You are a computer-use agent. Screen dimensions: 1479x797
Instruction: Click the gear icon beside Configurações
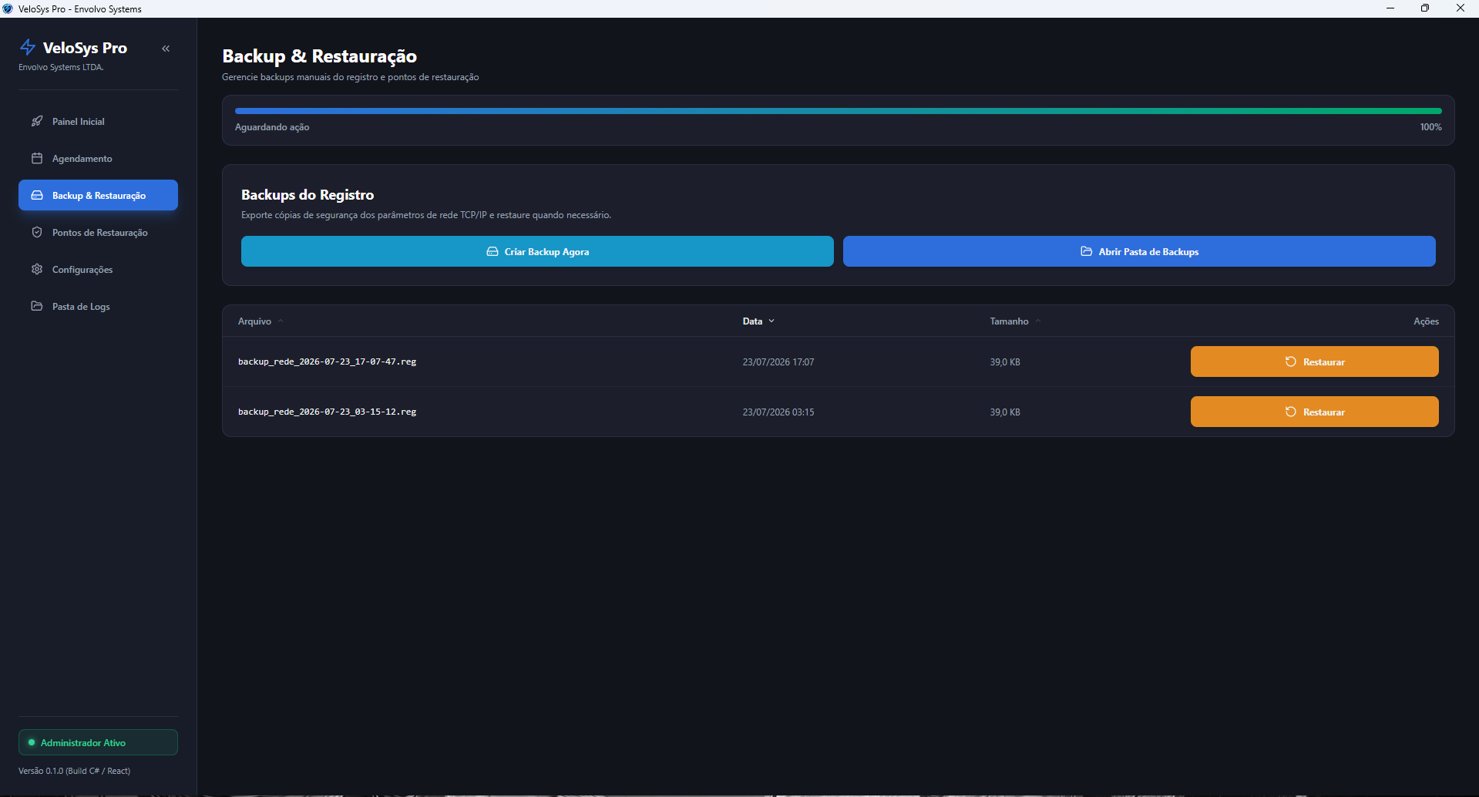(37, 269)
